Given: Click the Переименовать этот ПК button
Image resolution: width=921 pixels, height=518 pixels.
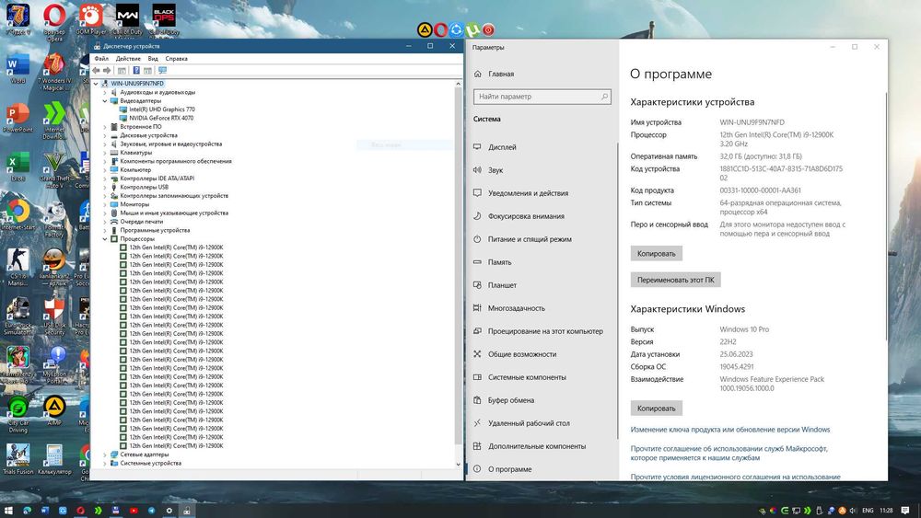Looking at the screenshot, I should coord(676,279).
